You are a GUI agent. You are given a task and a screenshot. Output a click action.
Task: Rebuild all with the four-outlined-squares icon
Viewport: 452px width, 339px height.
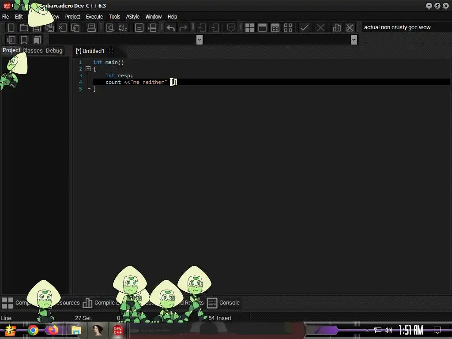click(288, 28)
